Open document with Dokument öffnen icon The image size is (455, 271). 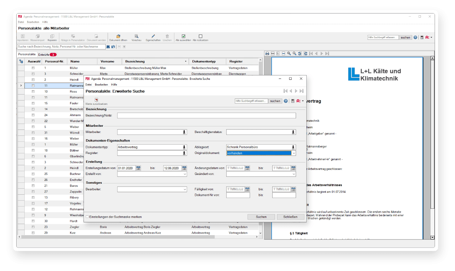click(x=118, y=36)
